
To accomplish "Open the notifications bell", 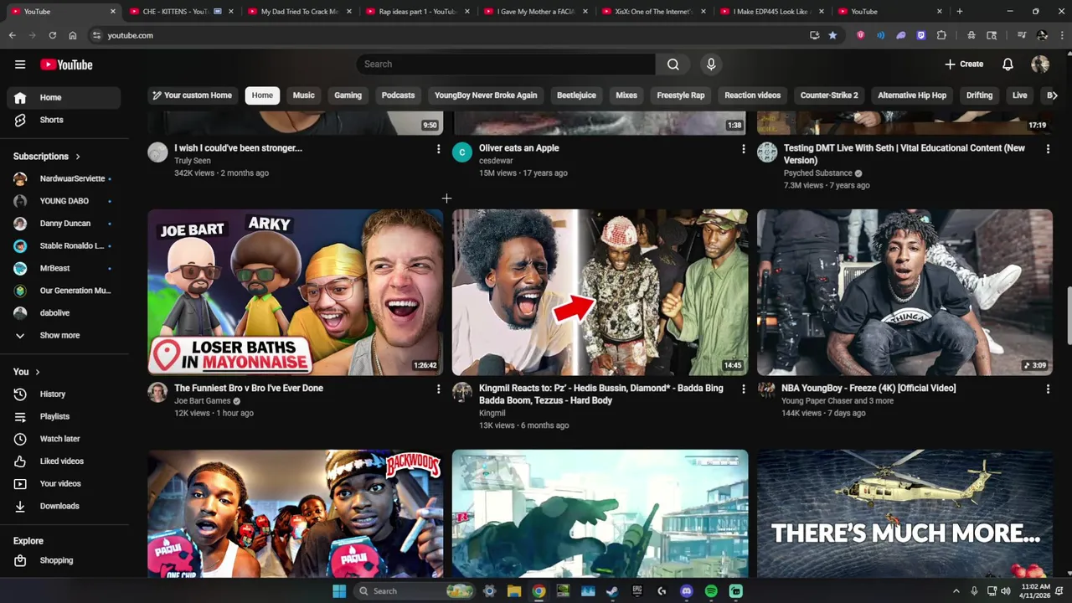I will 1008,64.
